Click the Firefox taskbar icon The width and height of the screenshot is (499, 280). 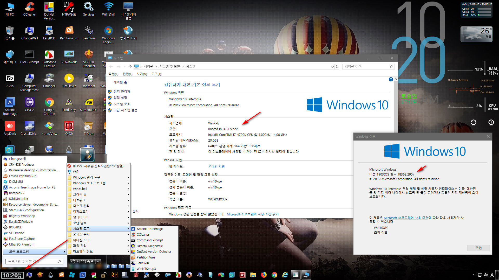click(x=264, y=275)
